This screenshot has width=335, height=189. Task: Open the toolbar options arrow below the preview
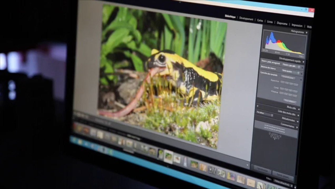click(248, 165)
